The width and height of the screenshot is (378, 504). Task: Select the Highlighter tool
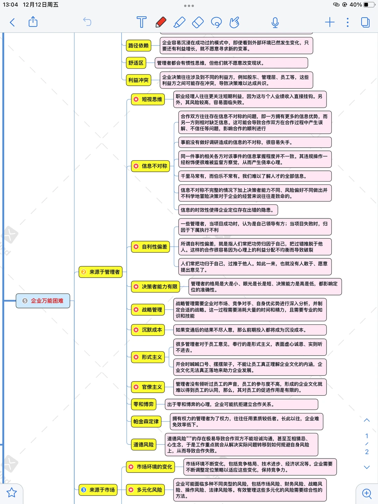pyautogui.click(x=179, y=22)
